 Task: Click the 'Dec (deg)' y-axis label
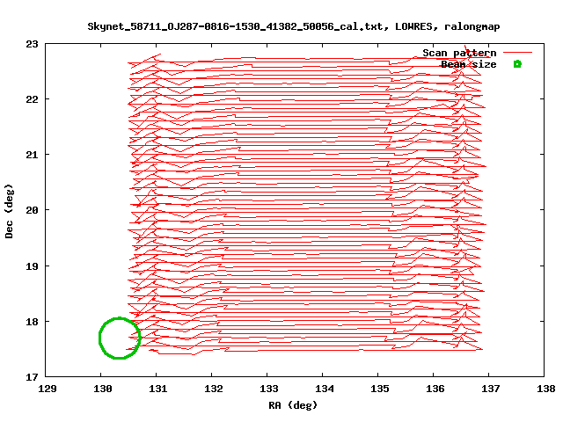(9, 211)
